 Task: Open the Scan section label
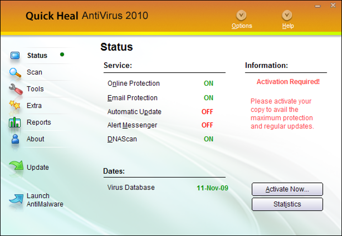(34, 72)
